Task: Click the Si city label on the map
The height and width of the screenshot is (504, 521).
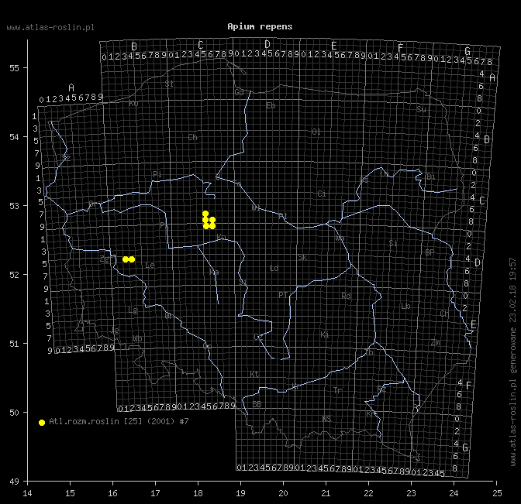Action: pyautogui.click(x=393, y=243)
